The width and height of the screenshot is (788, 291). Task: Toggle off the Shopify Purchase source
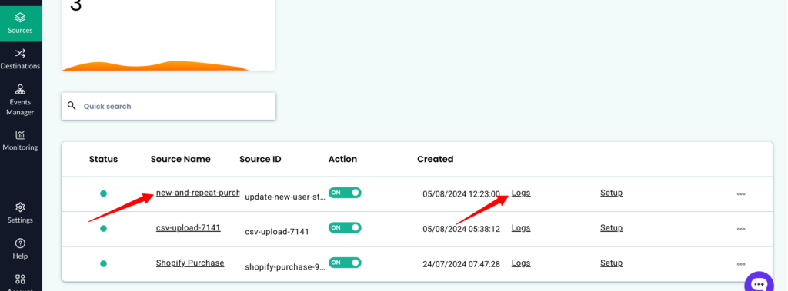[345, 263]
